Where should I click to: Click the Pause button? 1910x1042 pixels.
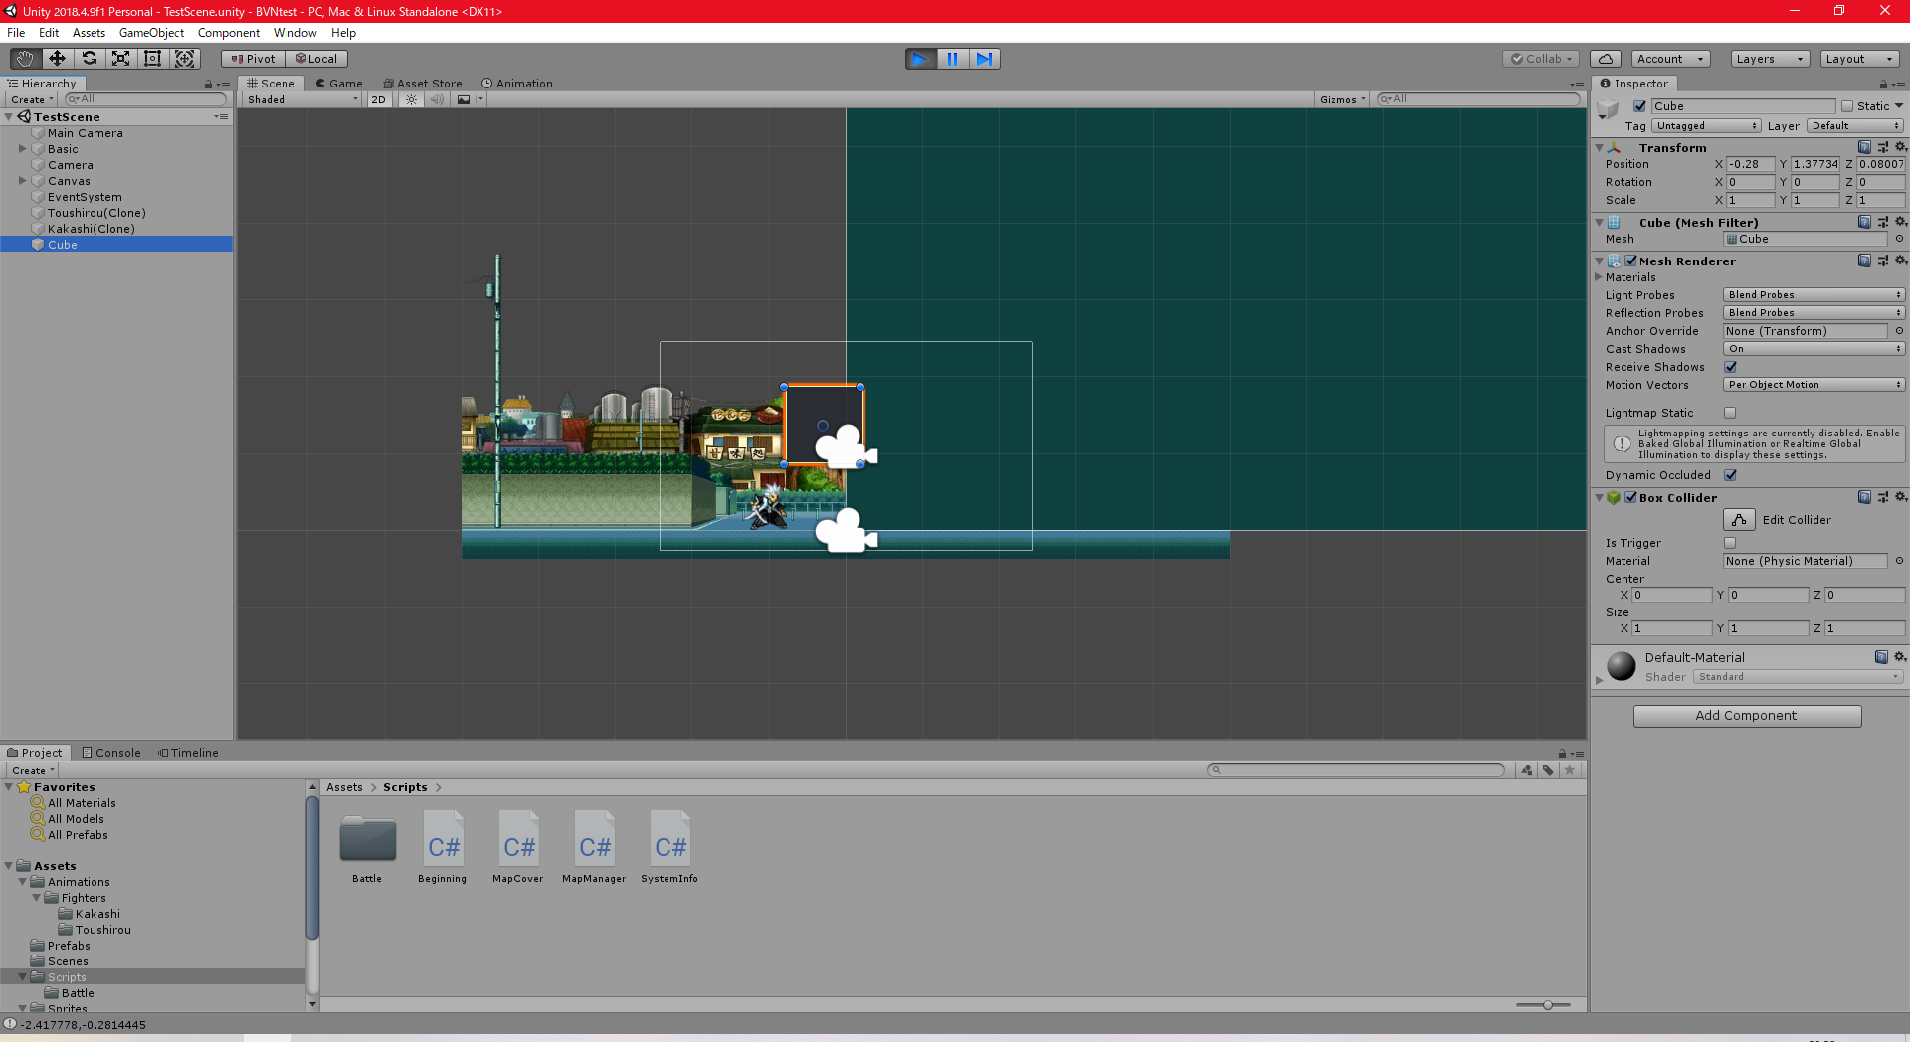[952, 59]
